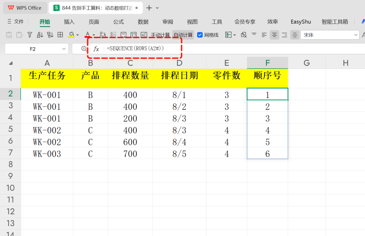Click the 生产任务 header cell
365x236 pixels.
click(x=47, y=78)
